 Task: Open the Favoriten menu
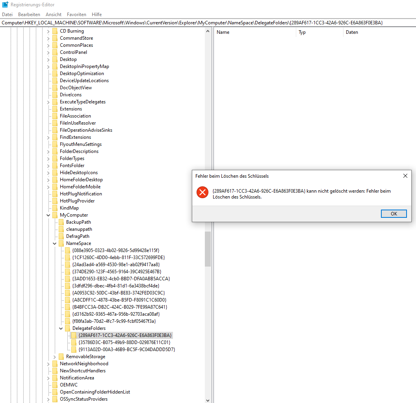pos(76,15)
